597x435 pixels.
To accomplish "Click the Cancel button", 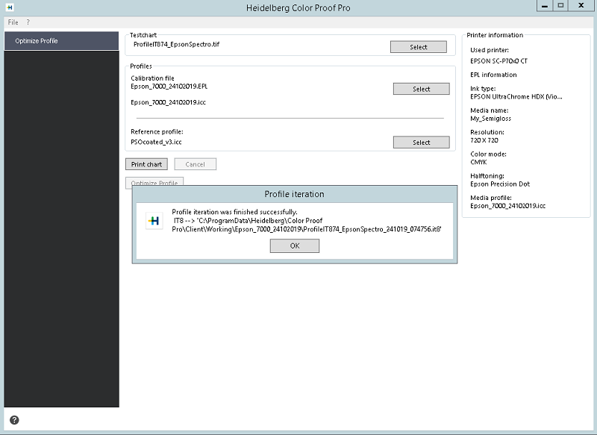I will click(x=196, y=164).
